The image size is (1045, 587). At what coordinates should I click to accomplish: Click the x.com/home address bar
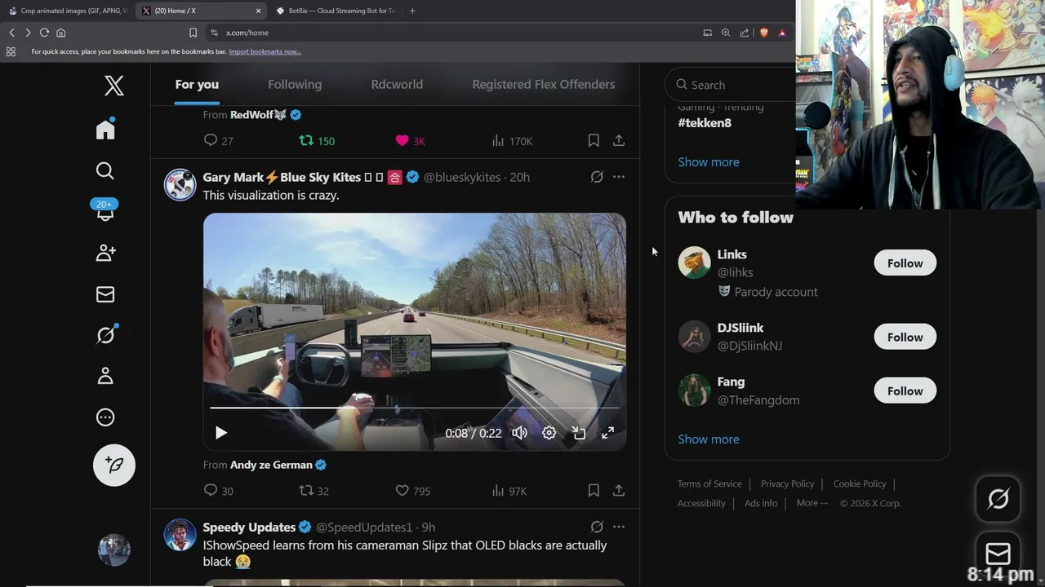(453, 33)
